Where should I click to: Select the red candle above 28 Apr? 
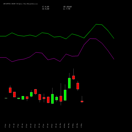(x=48, y=100)
